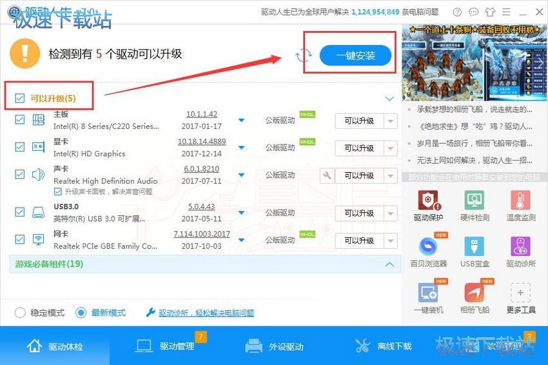The width and height of the screenshot is (548, 365).
Task: Expand 游戏必备组件(19) section chevron
Action: pos(389,264)
